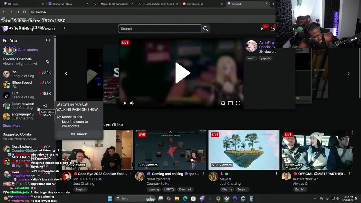Open NoraExplorer 895 viewers stream thumbnail
This screenshot has height=203, width=361.
[x=171, y=150]
